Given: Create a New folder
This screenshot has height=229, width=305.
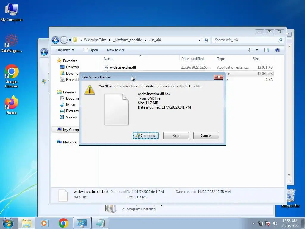Looking at the screenshot, I should click(x=116, y=50).
